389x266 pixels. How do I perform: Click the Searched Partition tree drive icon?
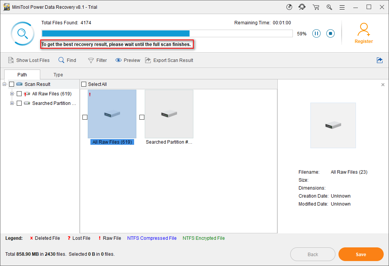point(27,103)
